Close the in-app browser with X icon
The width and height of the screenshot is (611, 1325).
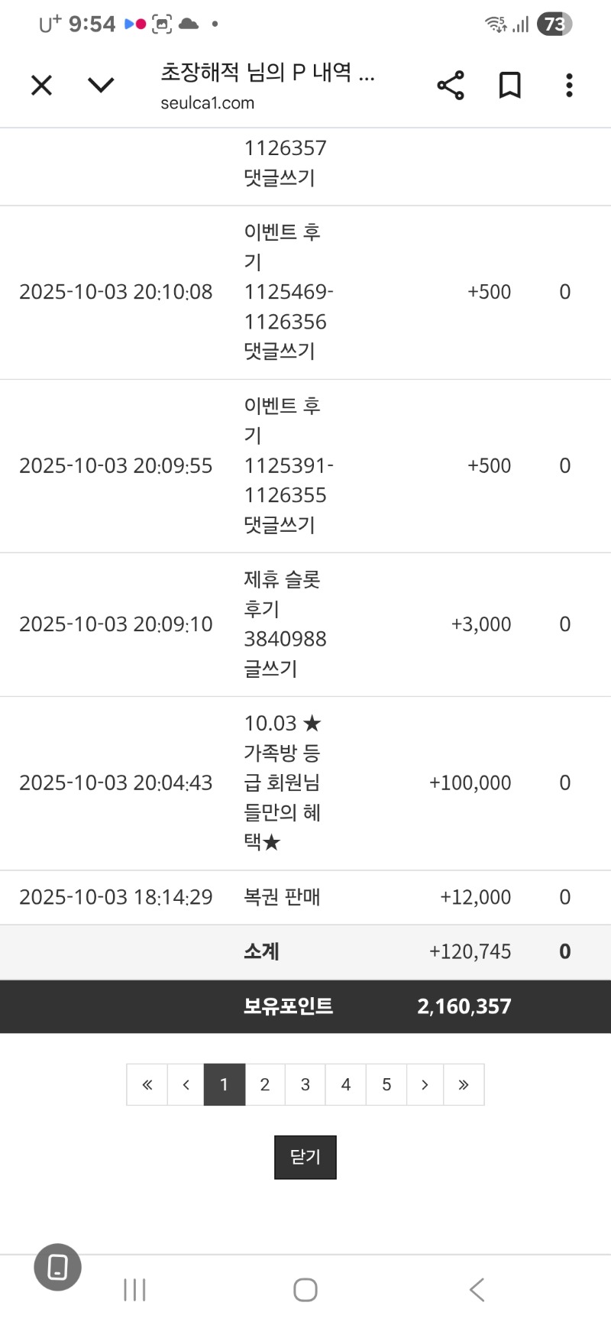coord(42,85)
